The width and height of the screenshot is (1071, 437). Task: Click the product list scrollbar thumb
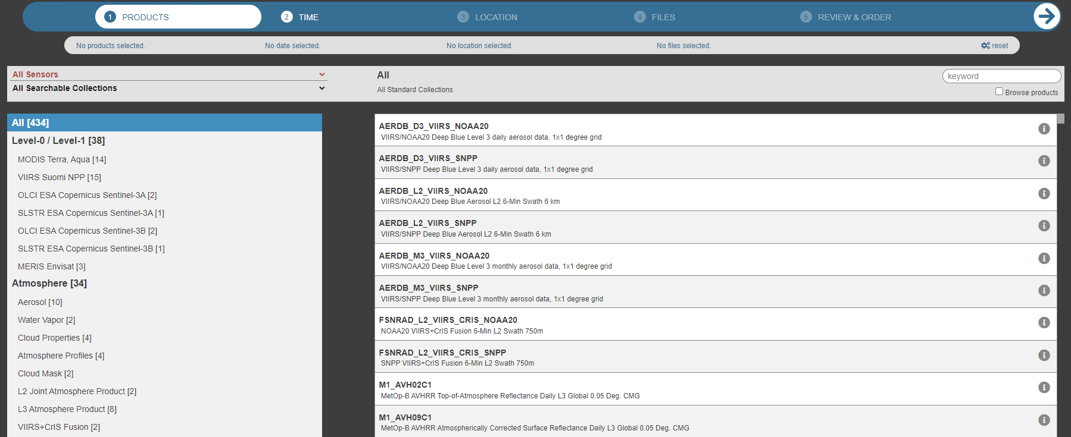[x=1061, y=118]
